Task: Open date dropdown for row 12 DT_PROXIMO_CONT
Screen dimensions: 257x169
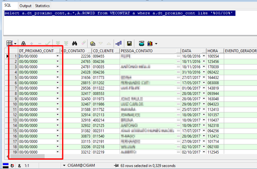Action: [x=58, y=115]
